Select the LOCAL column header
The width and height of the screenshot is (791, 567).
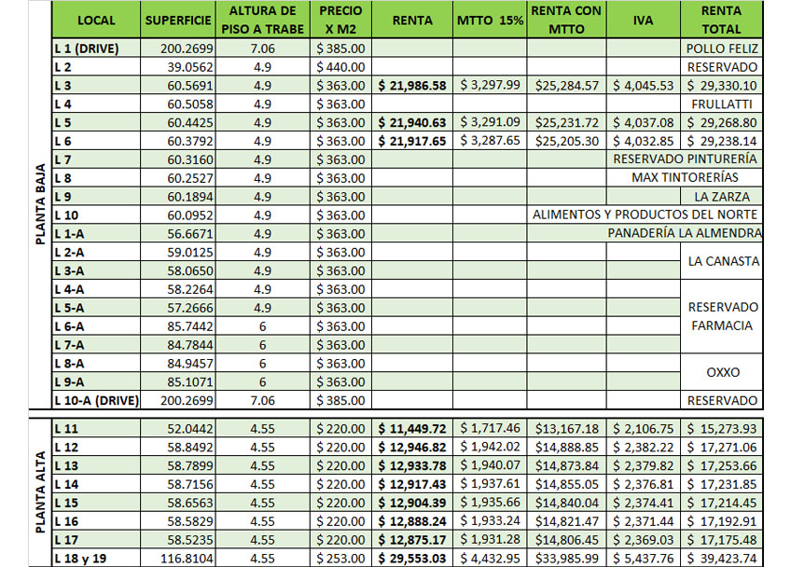[96, 21]
